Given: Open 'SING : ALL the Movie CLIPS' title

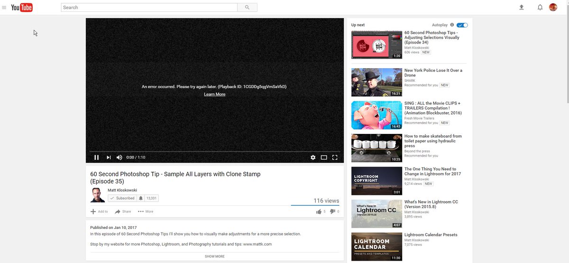Looking at the screenshot, I should click(433, 108).
